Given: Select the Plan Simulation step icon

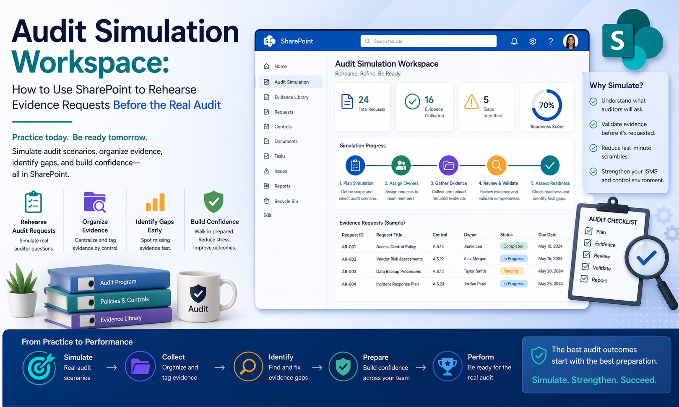Looking at the screenshot, I should [355, 166].
